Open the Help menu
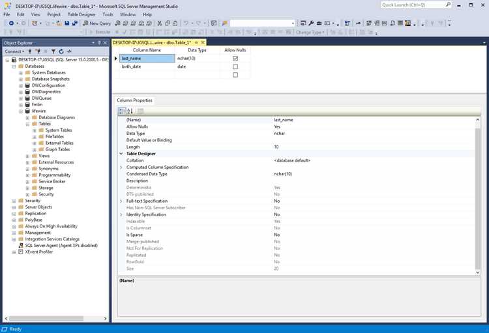 pyautogui.click(x=147, y=14)
